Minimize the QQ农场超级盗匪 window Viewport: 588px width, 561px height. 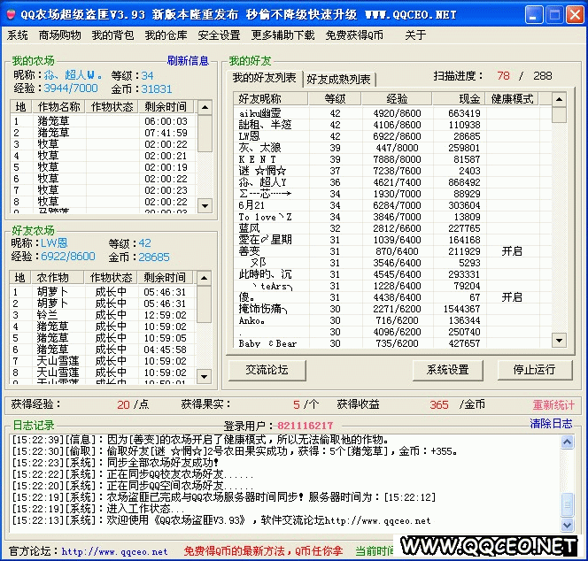pyautogui.click(x=534, y=15)
